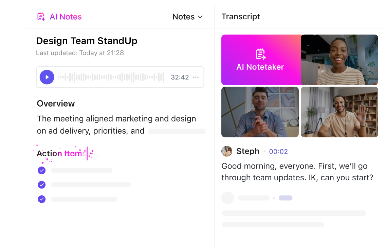Viewport: 385px width, 247px height.
Task: Toggle the second action item checkmark
Action: [x=41, y=185]
